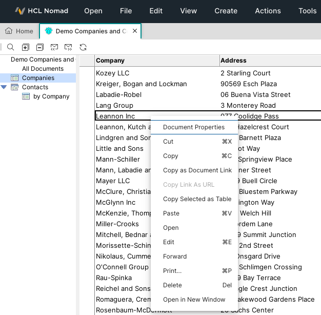Image resolution: width=321 pixels, height=315 pixels.
Task: Collapse the Contacts tree twistie
Action: point(4,87)
